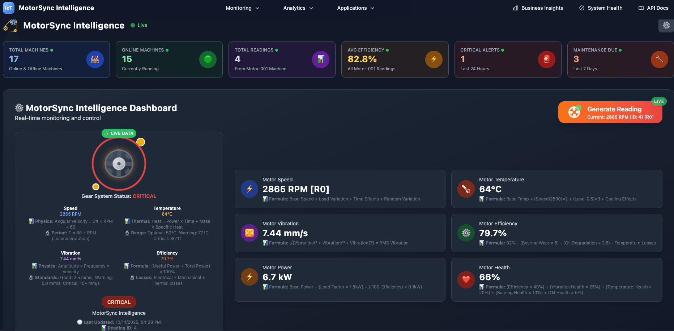The width and height of the screenshot is (674, 331).
Task: Select the Maintenance Due wrench icon
Action: pyautogui.click(x=659, y=59)
